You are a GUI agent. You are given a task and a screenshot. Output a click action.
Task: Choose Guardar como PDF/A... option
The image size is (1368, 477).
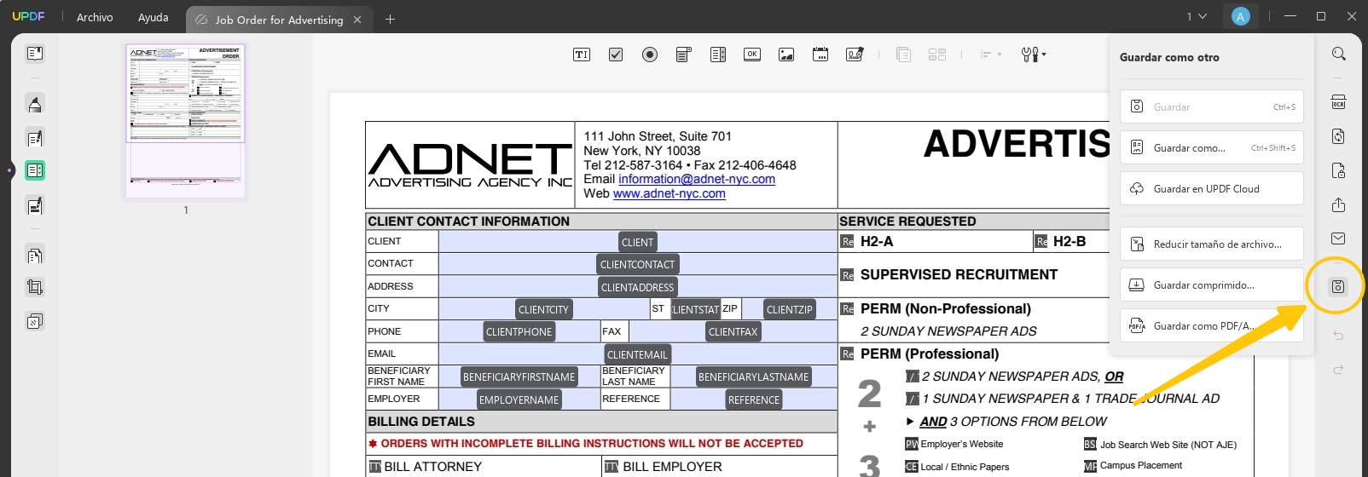tap(1212, 325)
